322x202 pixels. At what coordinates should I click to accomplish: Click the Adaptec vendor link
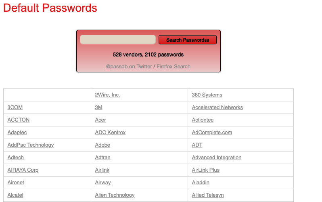pyautogui.click(x=17, y=133)
